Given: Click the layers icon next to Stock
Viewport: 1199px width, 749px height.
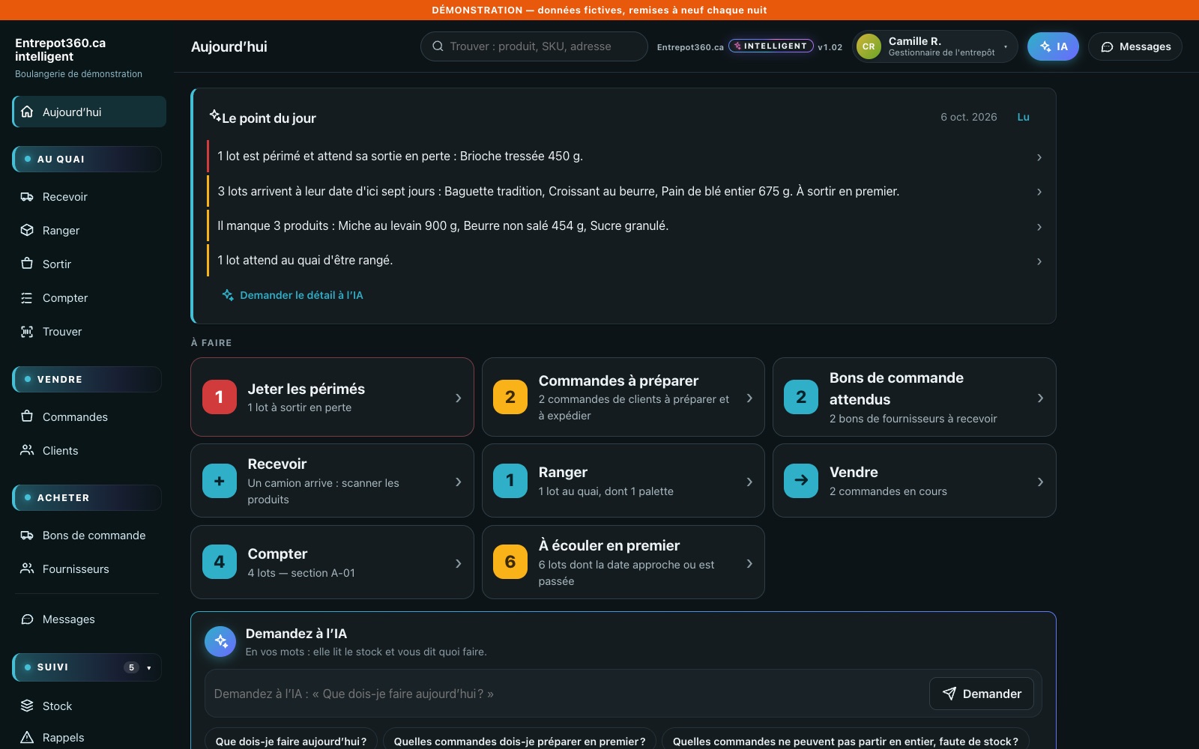Looking at the screenshot, I should pyautogui.click(x=27, y=706).
